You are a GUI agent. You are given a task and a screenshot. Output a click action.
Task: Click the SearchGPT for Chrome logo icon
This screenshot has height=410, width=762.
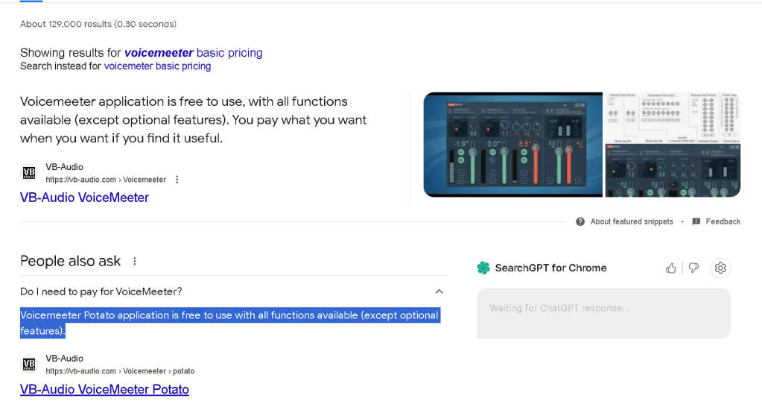point(483,268)
